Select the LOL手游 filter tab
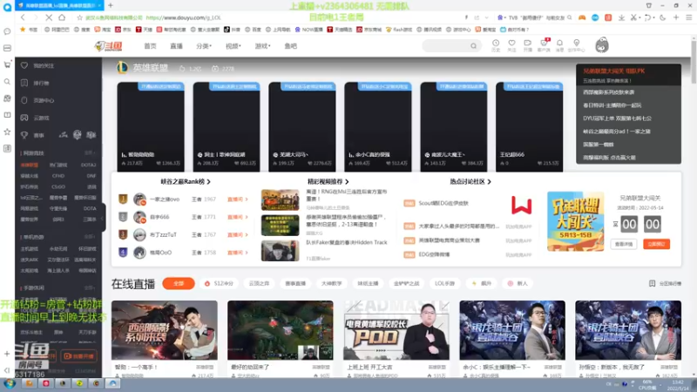This screenshot has width=697, height=392. (x=444, y=283)
